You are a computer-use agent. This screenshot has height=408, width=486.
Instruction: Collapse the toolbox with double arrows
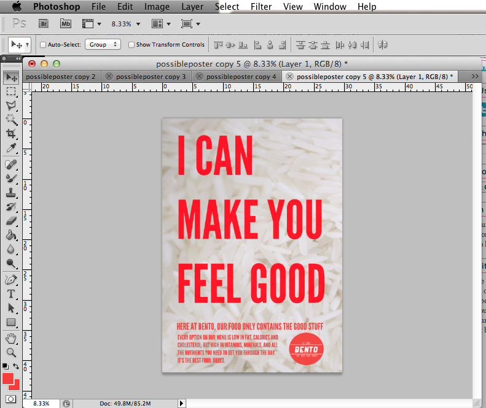[18, 58]
